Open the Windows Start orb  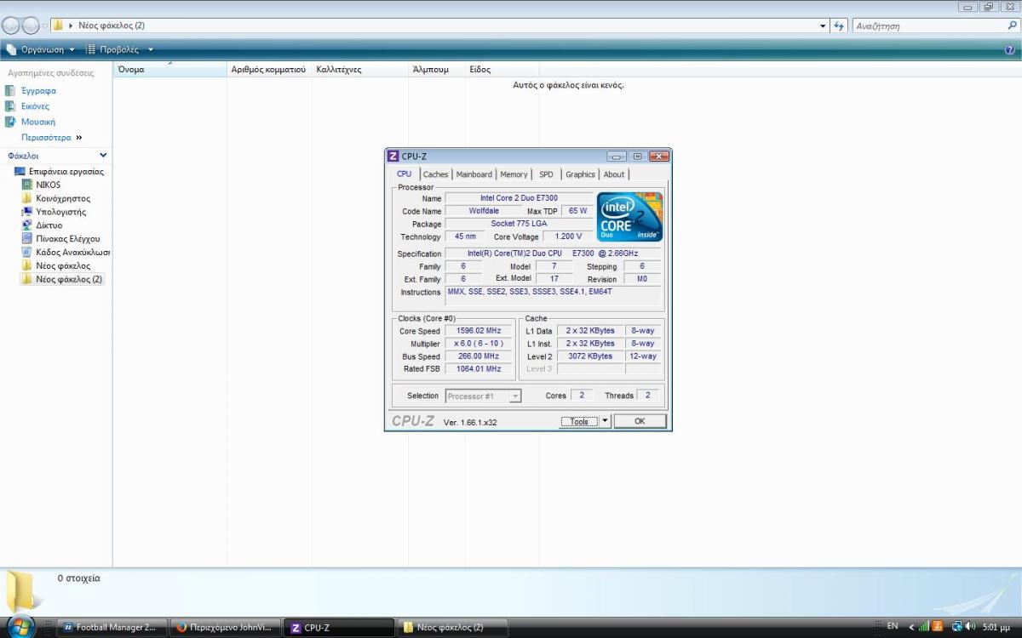tap(20, 625)
